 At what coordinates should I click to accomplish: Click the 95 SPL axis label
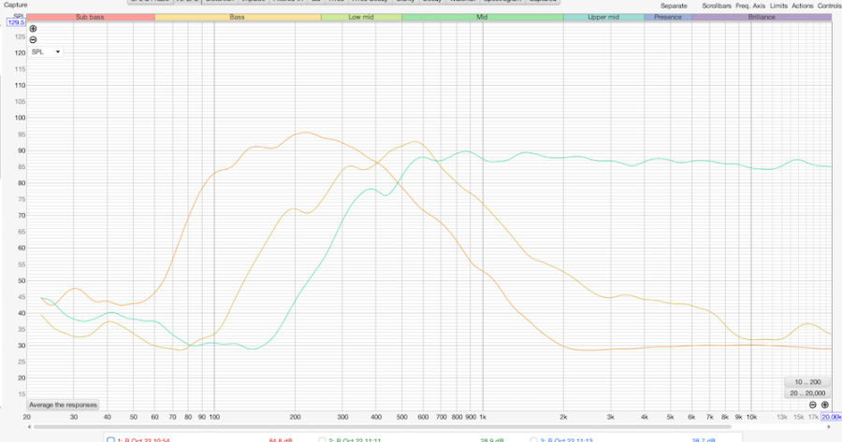coord(20,135)
